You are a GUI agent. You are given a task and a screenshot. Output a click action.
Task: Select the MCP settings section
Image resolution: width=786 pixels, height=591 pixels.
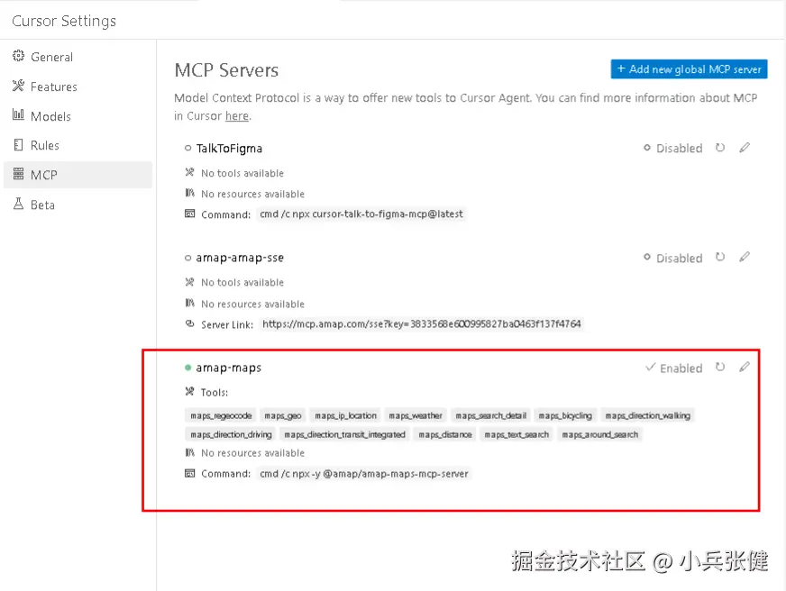point(78,175)
